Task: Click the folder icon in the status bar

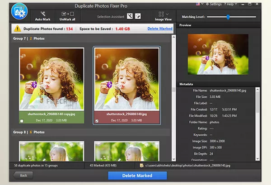Action: coord(141,166)
